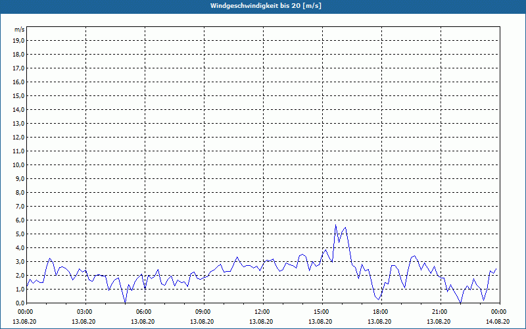526x329 pixels.
Task: Click the "18:00" time label
Action: coord(379,312)
